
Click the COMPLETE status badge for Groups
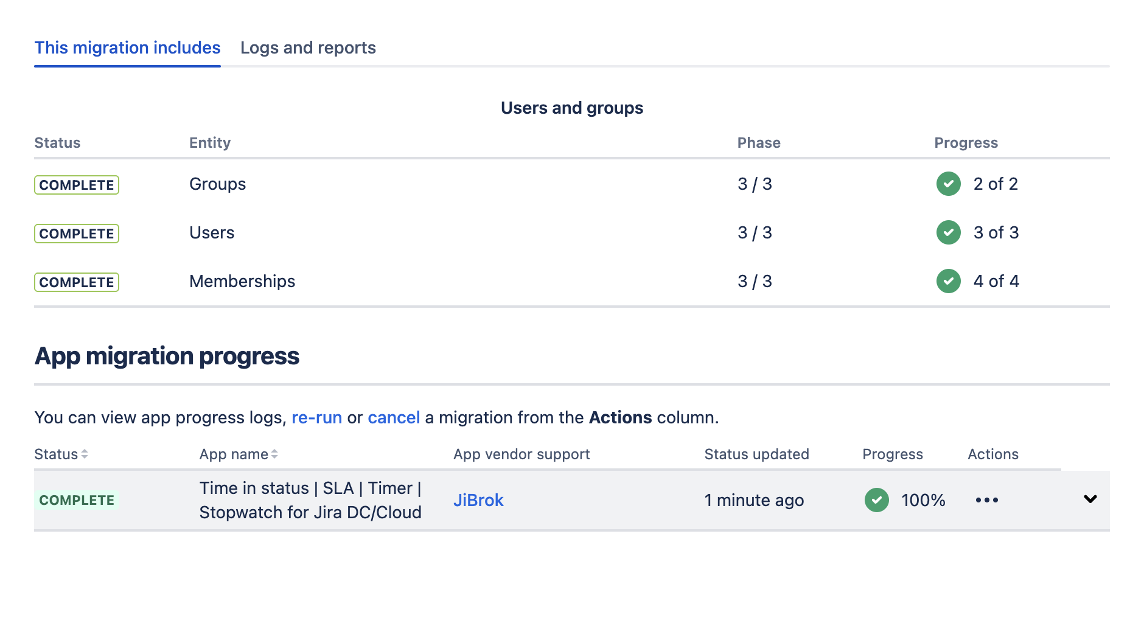pyautogui.click(x=76, y=184)
